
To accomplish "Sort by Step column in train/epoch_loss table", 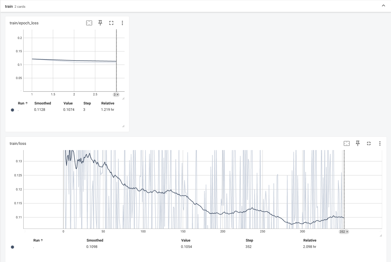I will pos(87,103).
